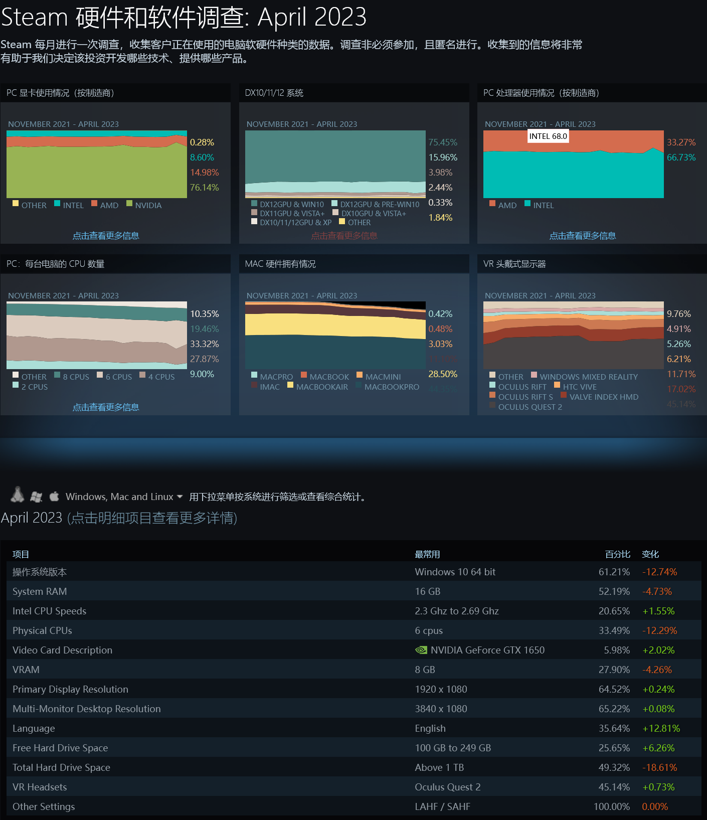Open the Windows, Mac and Linux dropdown arrow
This screenshot has height=820, width=707.
pyautogui.click(x=180, y=497)
